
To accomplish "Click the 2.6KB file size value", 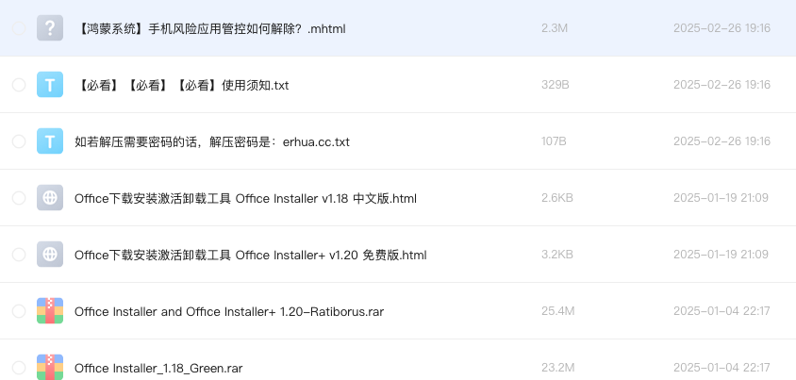I will tap(557, 198).
